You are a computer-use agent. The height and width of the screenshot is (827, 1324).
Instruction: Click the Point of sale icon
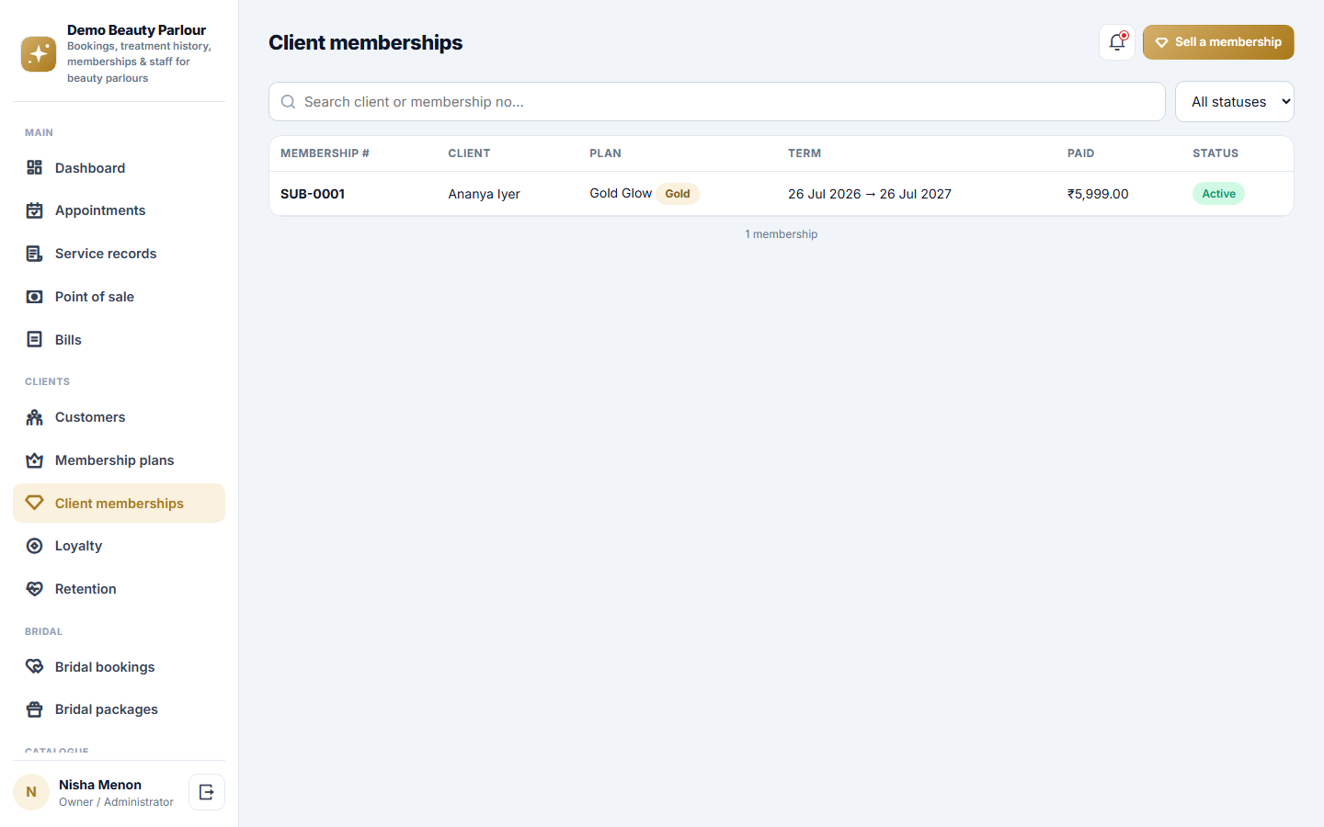pyautogui.click(x=35, y=297)
